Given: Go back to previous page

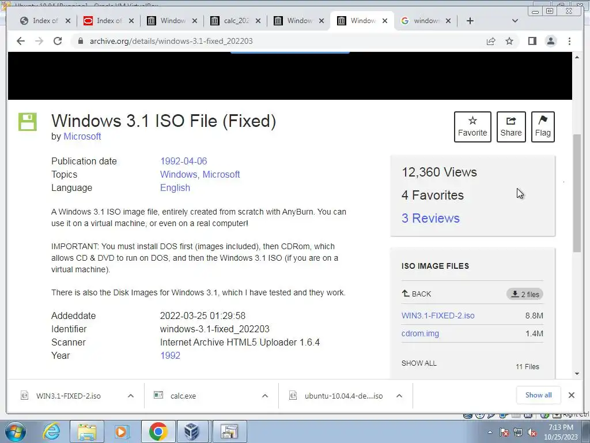Looking at the screenshot, I should coord(21,41).
